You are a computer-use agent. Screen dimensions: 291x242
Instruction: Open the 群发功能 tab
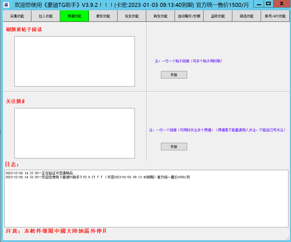pos(103,16)
